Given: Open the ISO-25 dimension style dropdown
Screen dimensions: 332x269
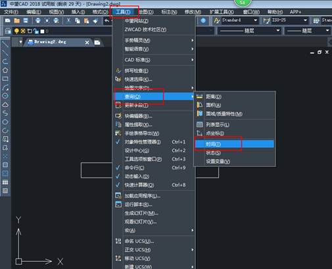Looking at the screenshot, I should pos(305,20).
